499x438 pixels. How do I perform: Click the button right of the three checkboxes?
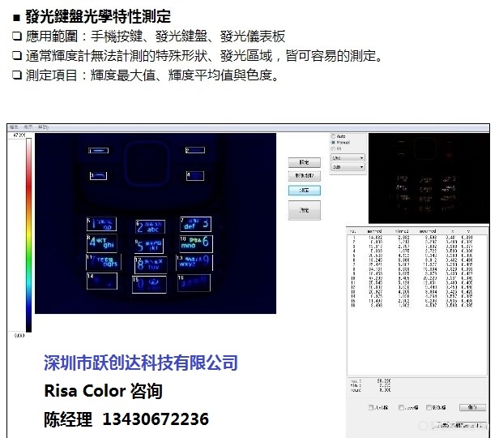pos(472,407)
